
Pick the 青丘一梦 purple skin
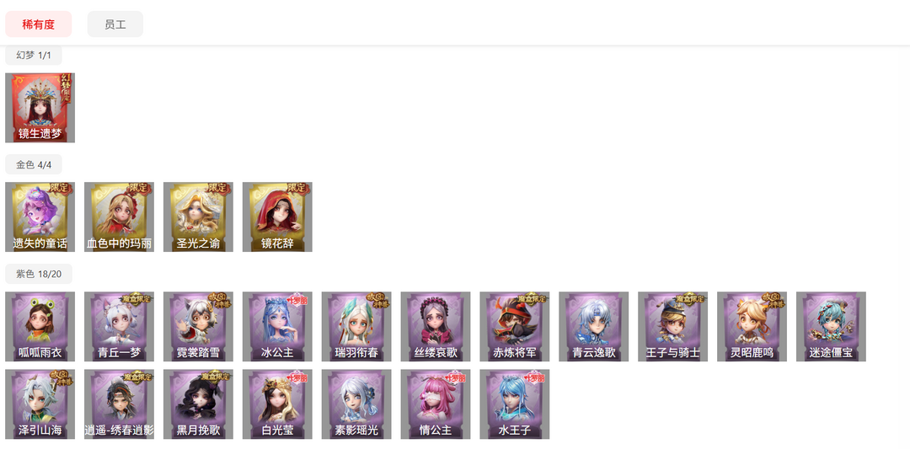pos(119,327)
